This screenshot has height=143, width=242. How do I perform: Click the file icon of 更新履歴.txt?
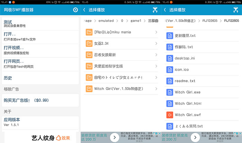click(170, 36)
